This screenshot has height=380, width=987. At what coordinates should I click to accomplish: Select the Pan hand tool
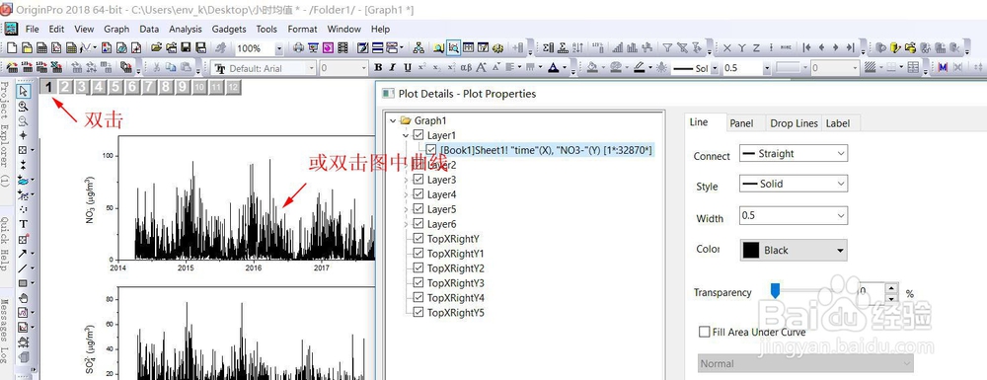pos(24,297)
